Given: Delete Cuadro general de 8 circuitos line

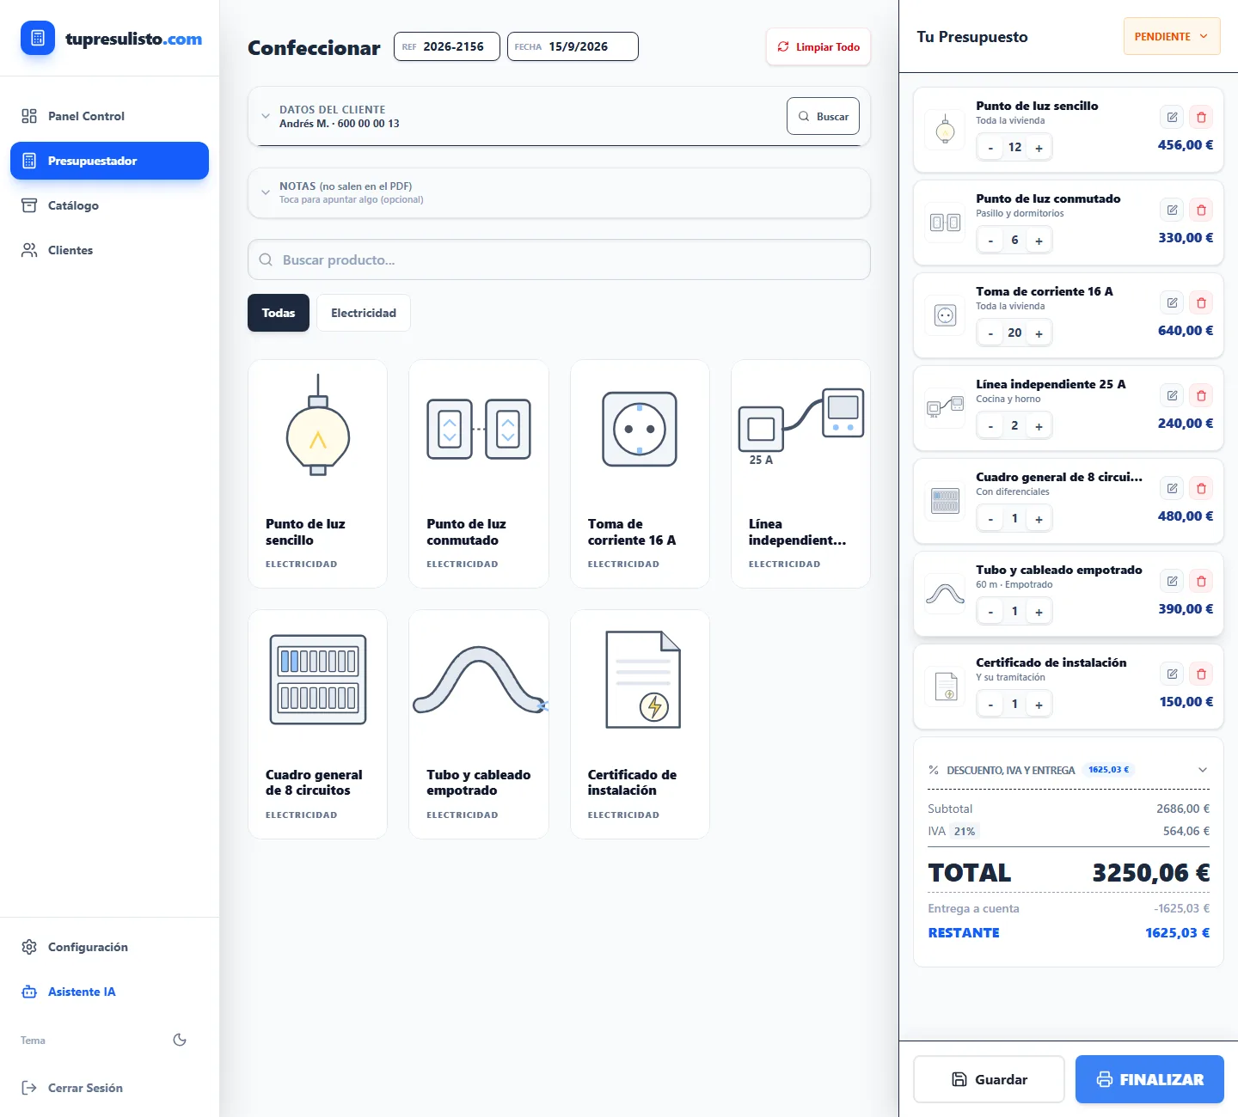Looking at the screenshot, I should 1201,488.
